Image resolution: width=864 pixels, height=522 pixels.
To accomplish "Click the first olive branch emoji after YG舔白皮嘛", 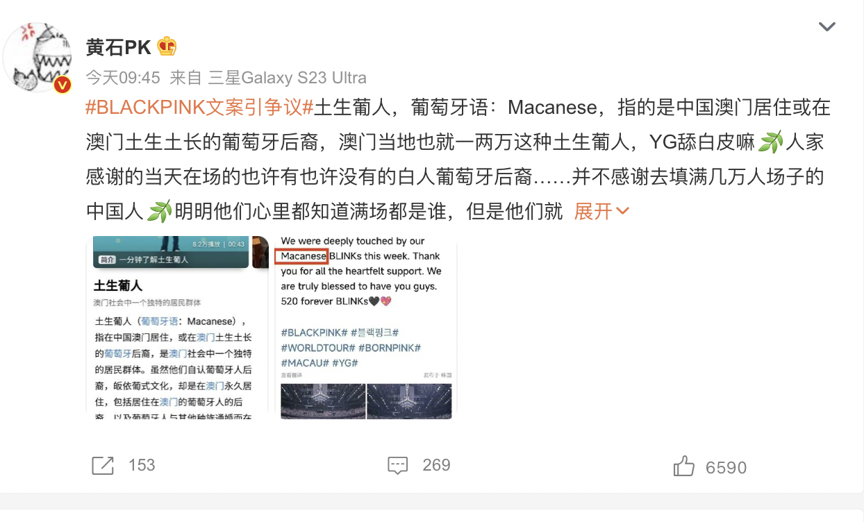I will [770, 143].
